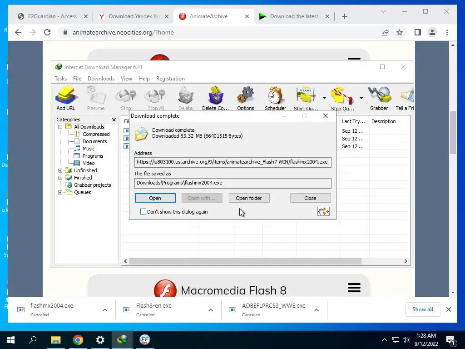Bookmark this page with star icon
465x349 pixels.
[x=400, y=32]
